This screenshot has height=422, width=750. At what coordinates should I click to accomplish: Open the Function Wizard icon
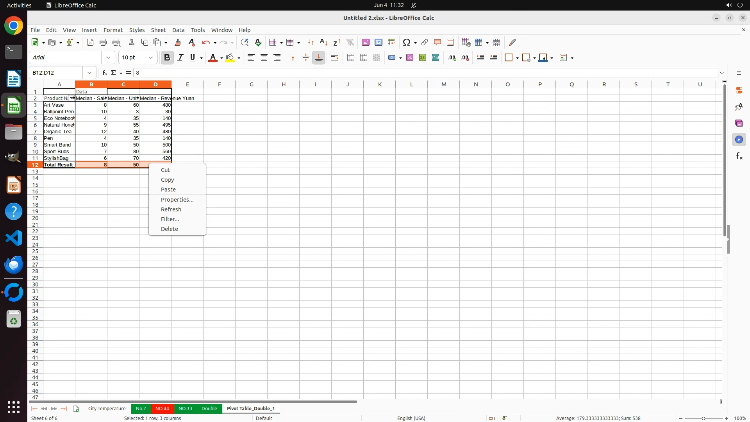coord(104,73)
